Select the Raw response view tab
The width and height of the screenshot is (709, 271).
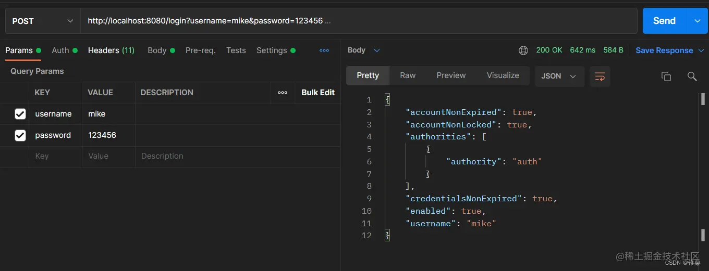(408, 75)
